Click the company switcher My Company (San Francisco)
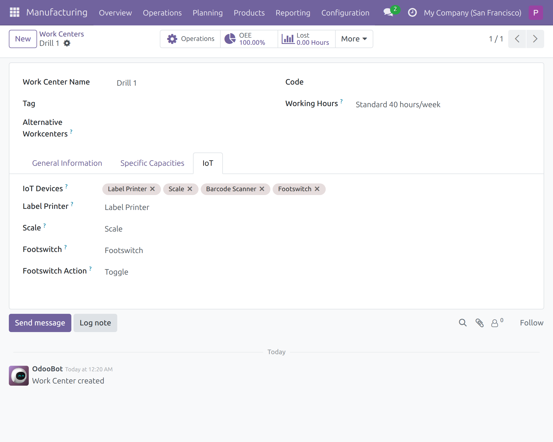 pos(473,13)
